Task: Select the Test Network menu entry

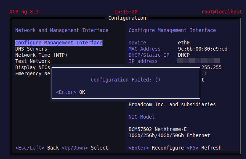Action: [32, 61]
